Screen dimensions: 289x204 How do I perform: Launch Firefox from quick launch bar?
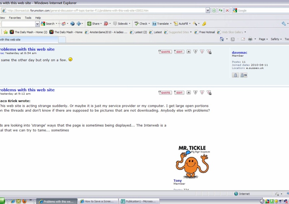[x=24, y=201]
